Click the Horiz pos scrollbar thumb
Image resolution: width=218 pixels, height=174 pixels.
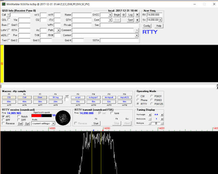(156, 123)
